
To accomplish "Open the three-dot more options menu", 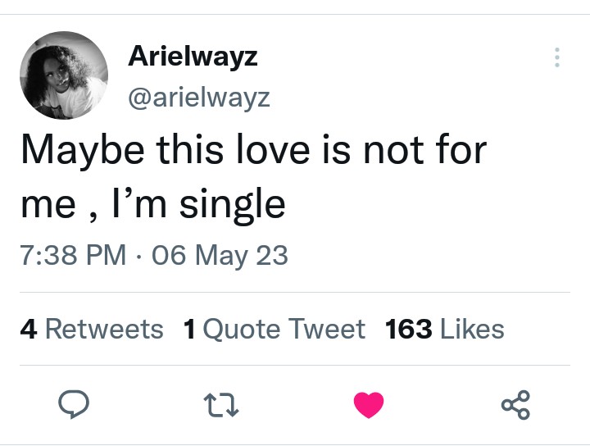I will [557, 57].
